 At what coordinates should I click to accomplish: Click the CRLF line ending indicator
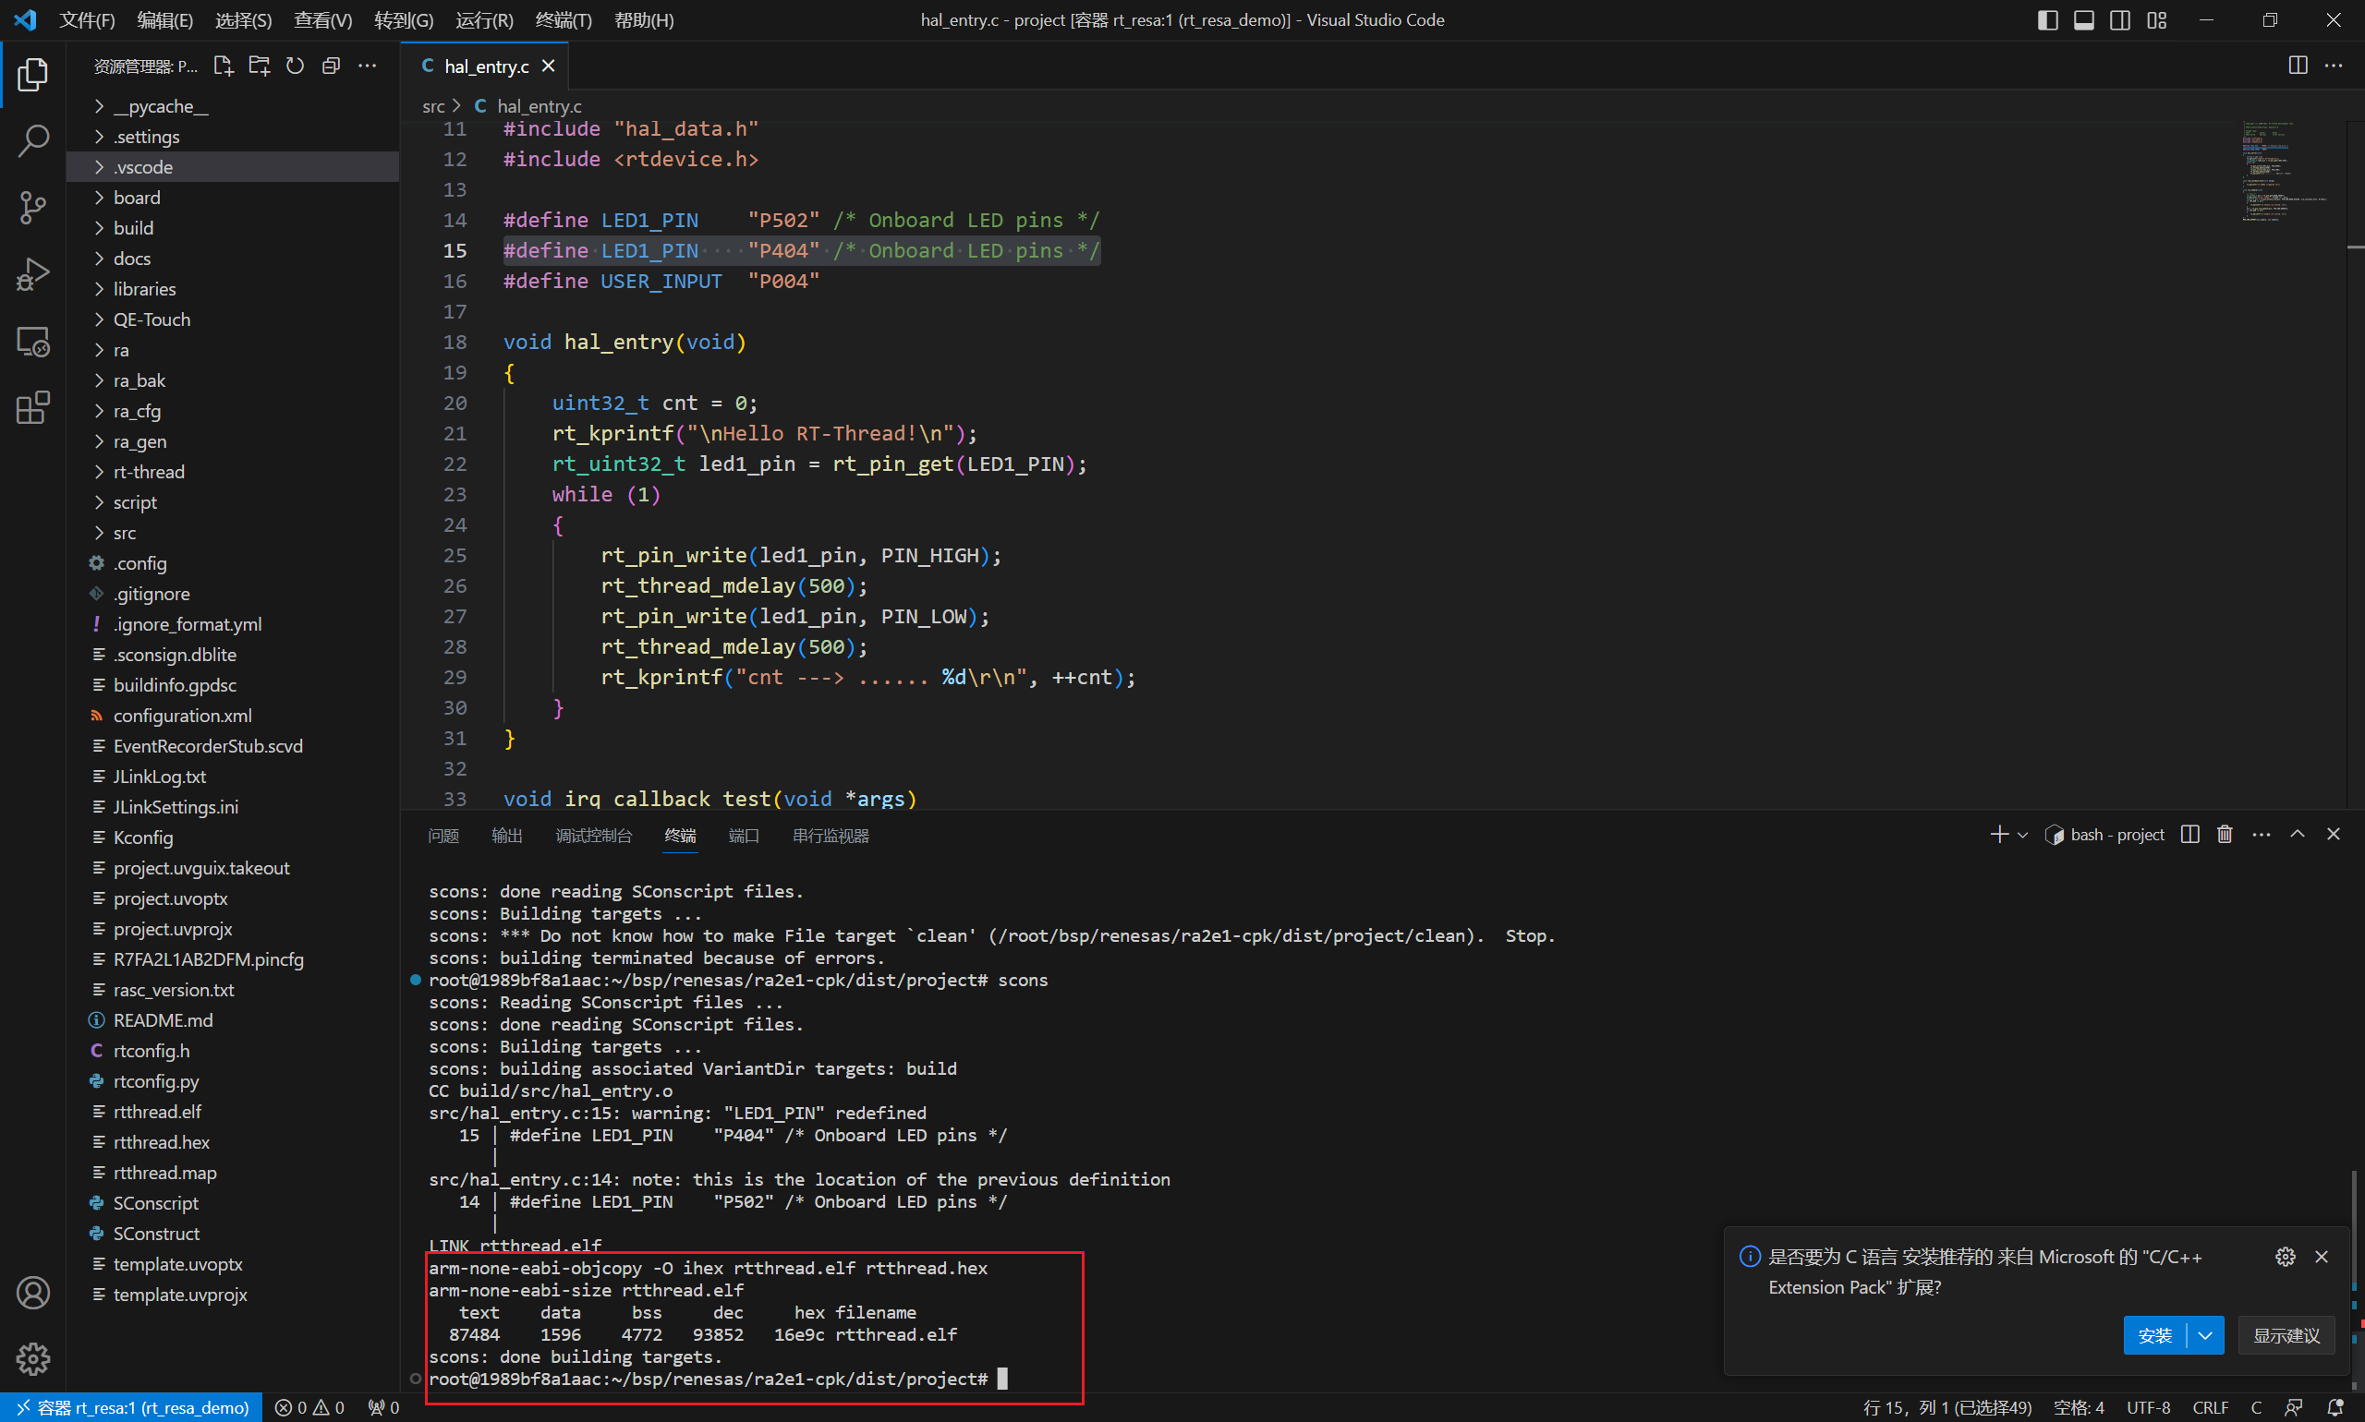pos(2210,1407)
